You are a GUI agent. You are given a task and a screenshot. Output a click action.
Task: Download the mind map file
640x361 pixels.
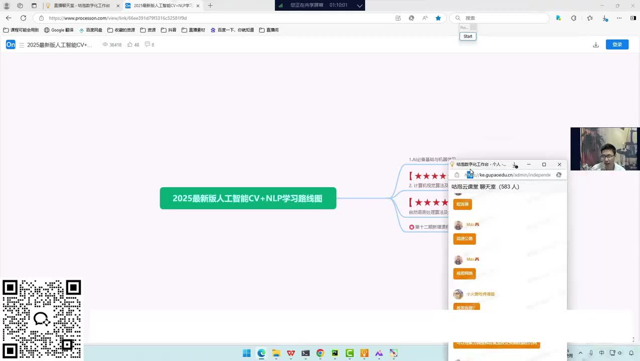click(x=596, y=45)
